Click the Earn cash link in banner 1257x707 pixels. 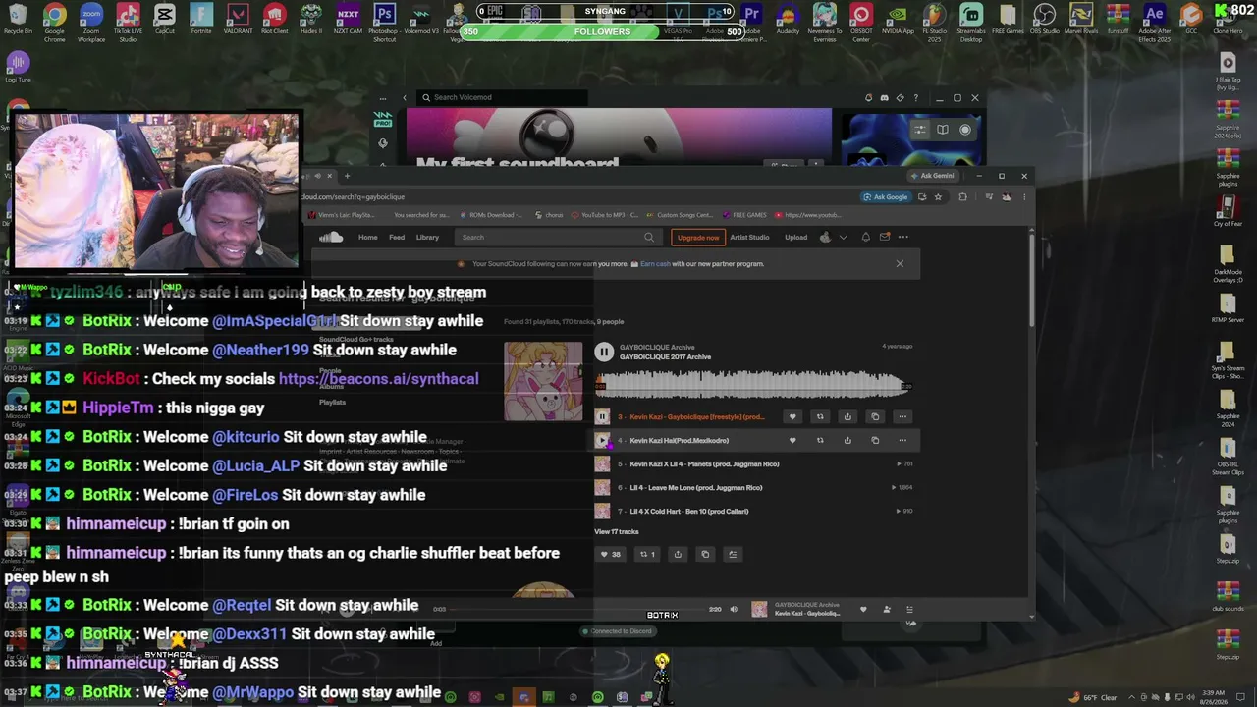coord(655,264)
